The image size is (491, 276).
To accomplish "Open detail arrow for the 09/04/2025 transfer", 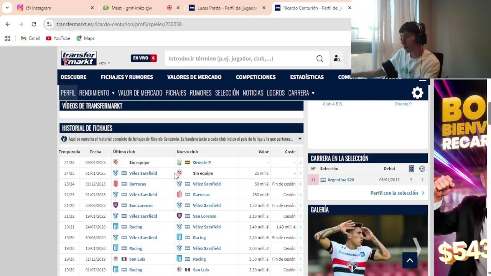I will tap(300, 163).
